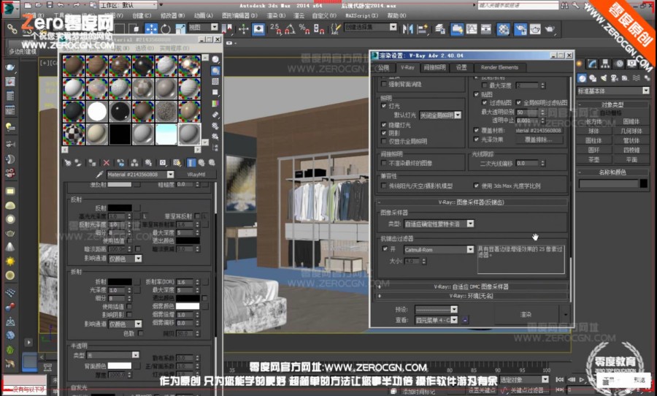Open the 图像采样器 类型 dropdown
Image resolution: width=657 pixels, height=396 pixels.
point(470,224)
